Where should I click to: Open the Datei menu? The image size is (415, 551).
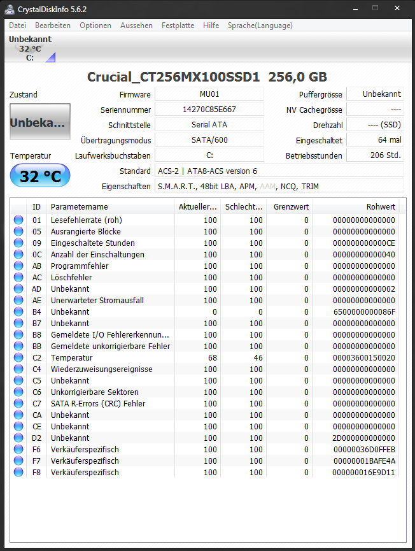click(18, 25)
